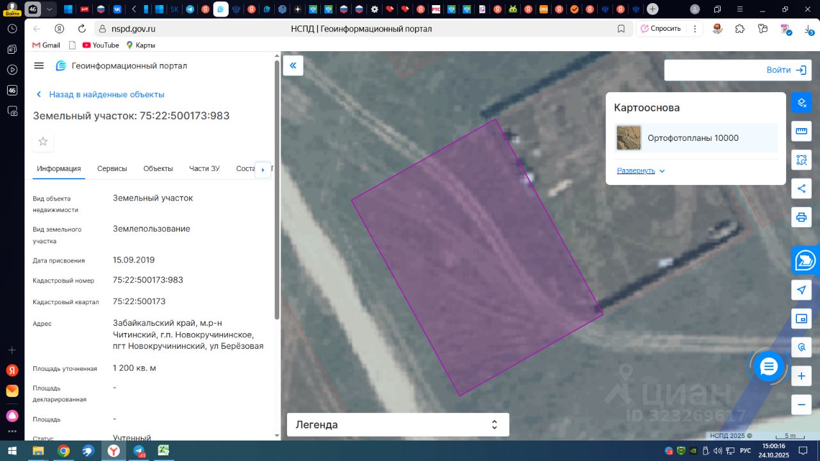Switch to the Части ЗУ tab

204,169
